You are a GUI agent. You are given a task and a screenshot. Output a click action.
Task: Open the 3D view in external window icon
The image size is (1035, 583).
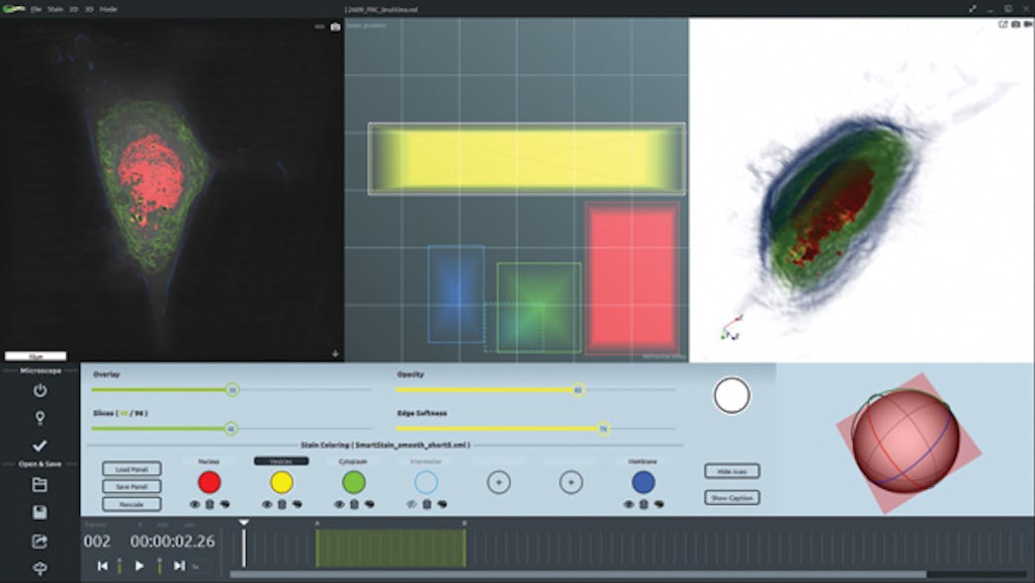[1001, 24]
